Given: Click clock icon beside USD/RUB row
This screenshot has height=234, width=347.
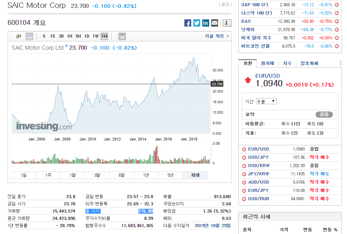Looking at the screenshot, I should (244, 199).
